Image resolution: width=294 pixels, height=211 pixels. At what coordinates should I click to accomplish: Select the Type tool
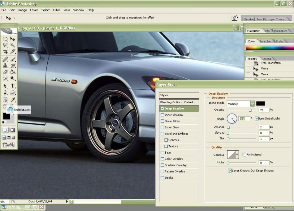point(12,86)
